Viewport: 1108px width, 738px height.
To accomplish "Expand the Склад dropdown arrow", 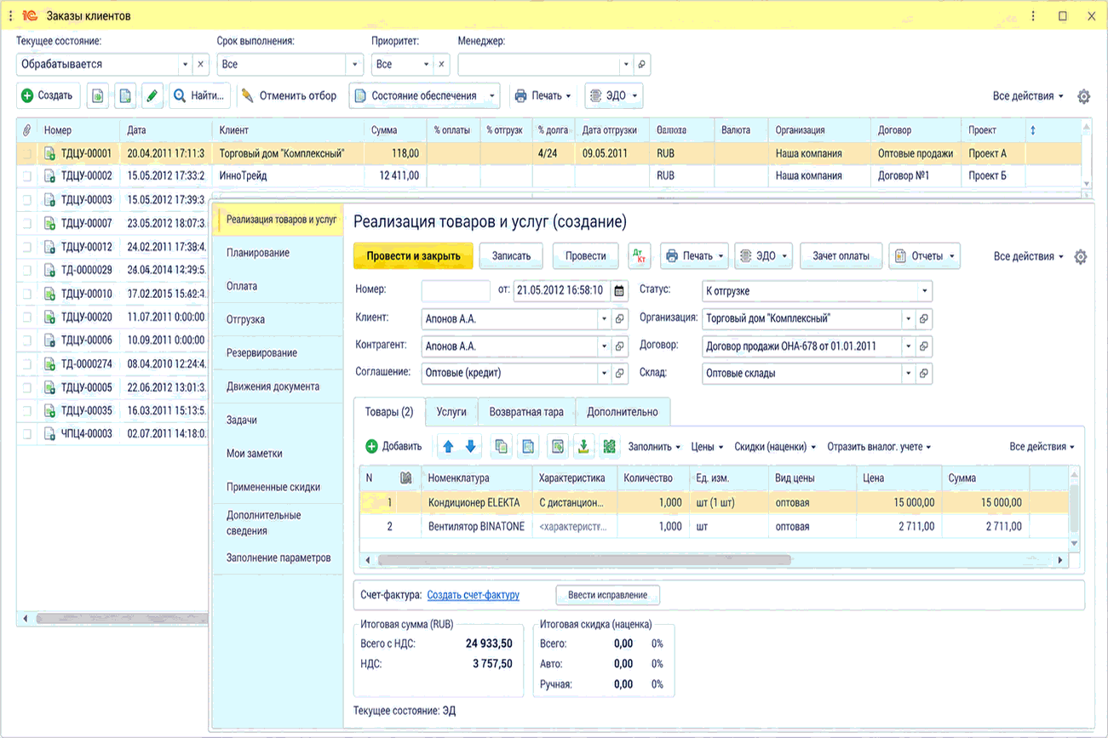I will pyautogui.click(x=909, y=373).
